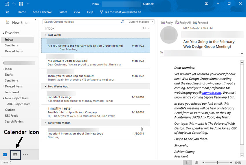Click the sender avatar picture
The image size is (246, 165).
tap(169, 35)
